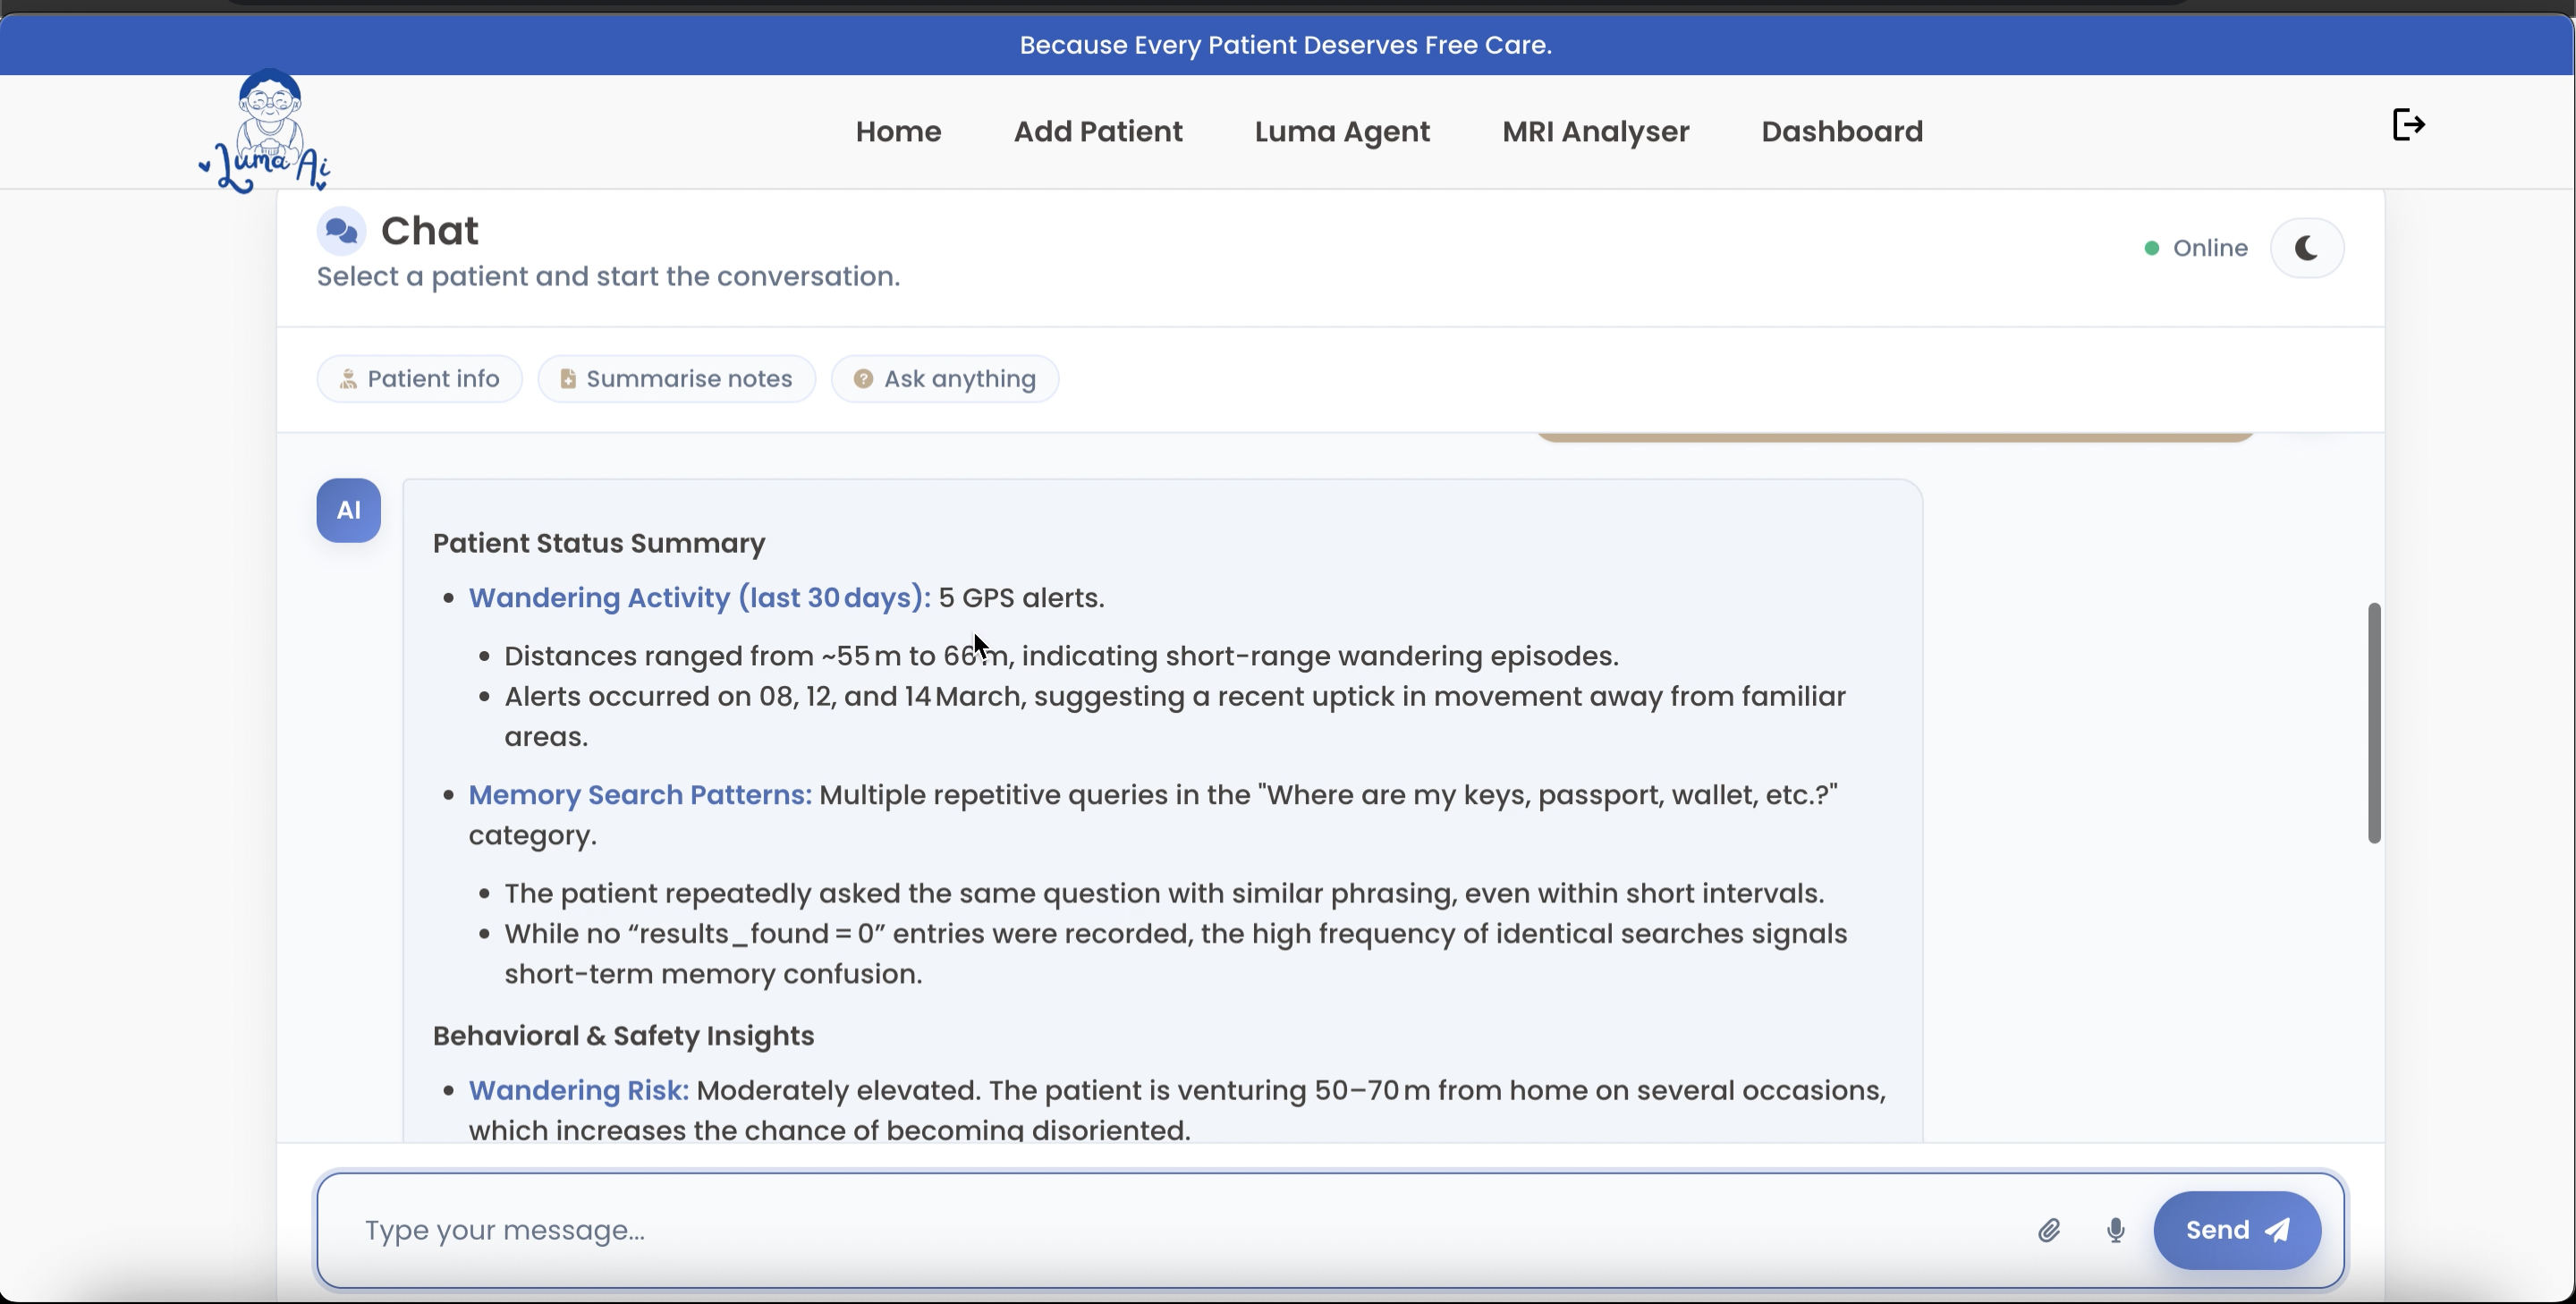Click the Wandering Activity heading text
The image size is (2576, 1304).
click(x=699, y=598)
